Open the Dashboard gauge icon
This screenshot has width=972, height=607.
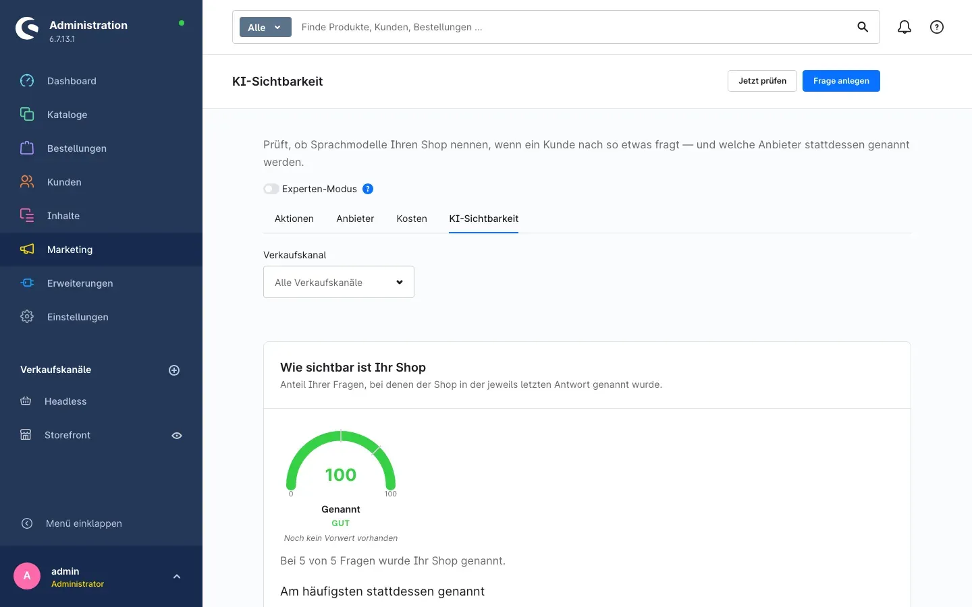point(27,81)
